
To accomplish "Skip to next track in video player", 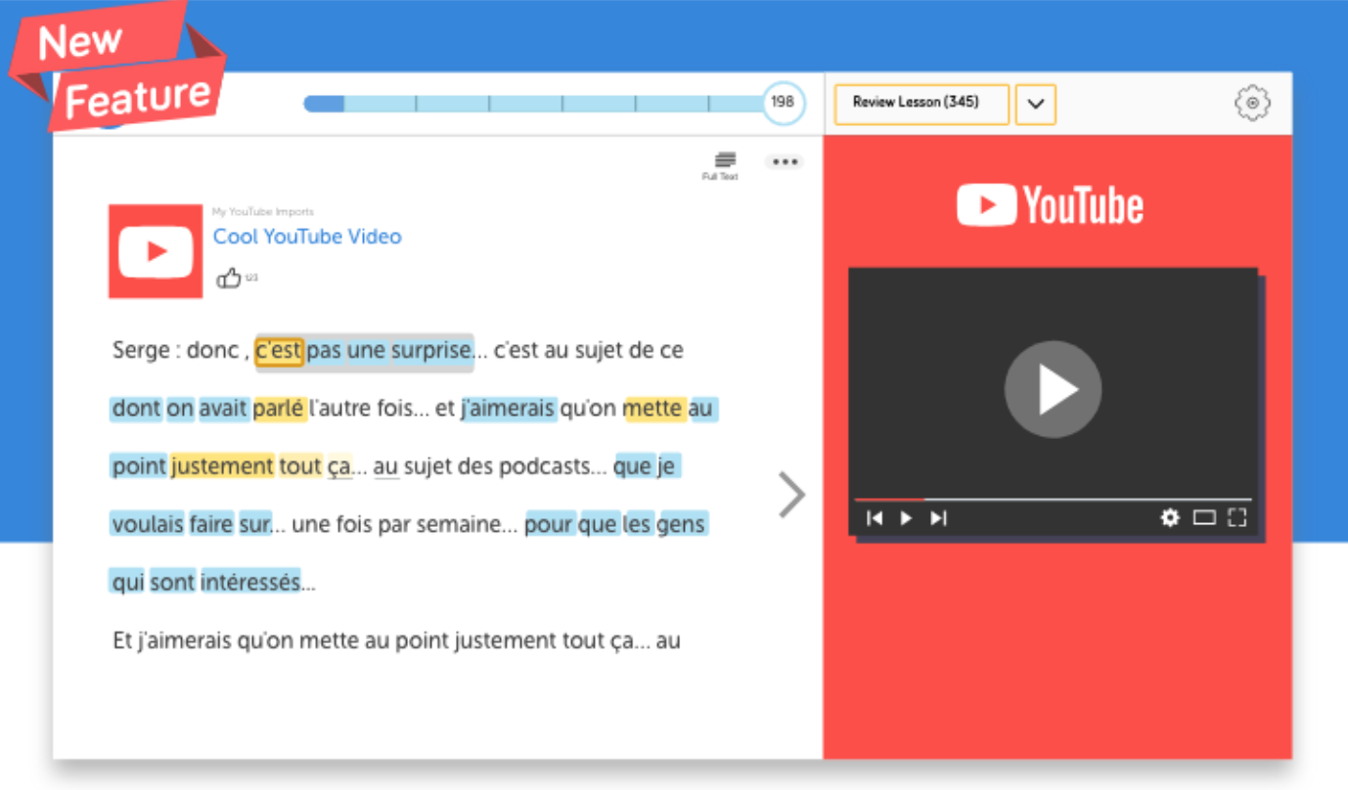I will click(x=938, y=518).
